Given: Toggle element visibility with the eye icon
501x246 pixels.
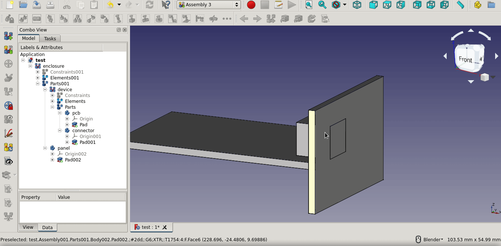Looking at the screenshot, I should click(8, 161).
